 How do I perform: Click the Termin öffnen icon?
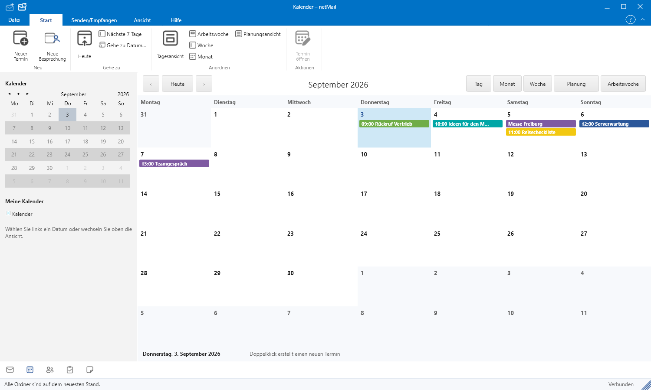302,38
